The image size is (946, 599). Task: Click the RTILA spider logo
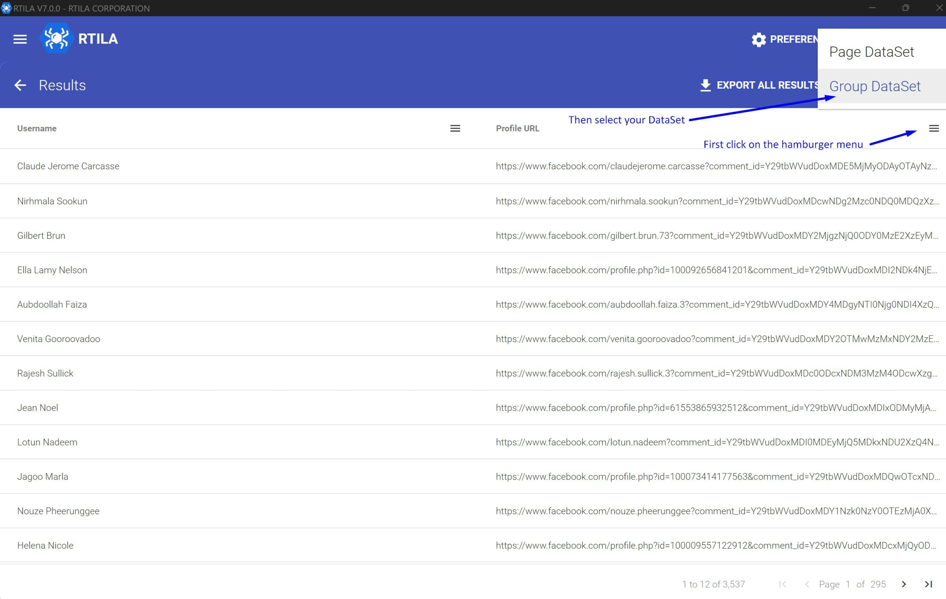point(56,38)
